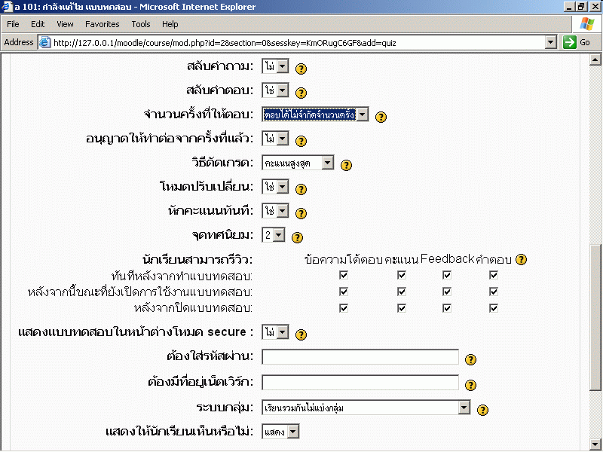
Task: Open help for ต้องใส่รหัสผ่าน field
Action: click(x=471, y=359)
